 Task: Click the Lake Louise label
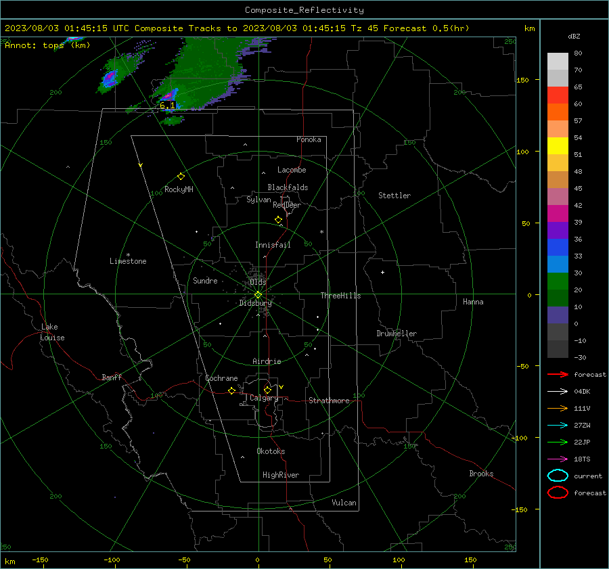(x=52, y=332)
